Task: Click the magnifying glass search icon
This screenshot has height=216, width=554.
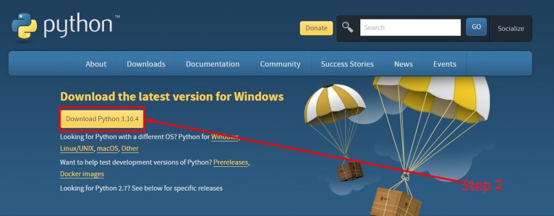Action: click(x=348, y=27)
